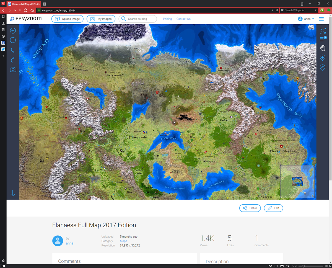
Task: Open the anna account dropdown
Action: pos(306,19)
